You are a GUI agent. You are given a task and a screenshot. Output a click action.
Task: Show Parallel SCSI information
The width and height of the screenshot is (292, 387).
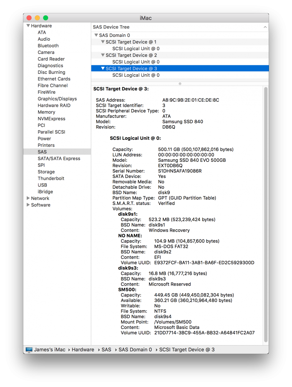tap(51, 132)
